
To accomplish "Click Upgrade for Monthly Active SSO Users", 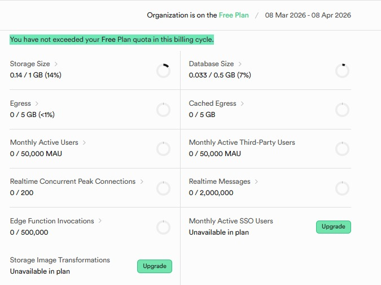I will pyautogui.click(x=333, y=227).
